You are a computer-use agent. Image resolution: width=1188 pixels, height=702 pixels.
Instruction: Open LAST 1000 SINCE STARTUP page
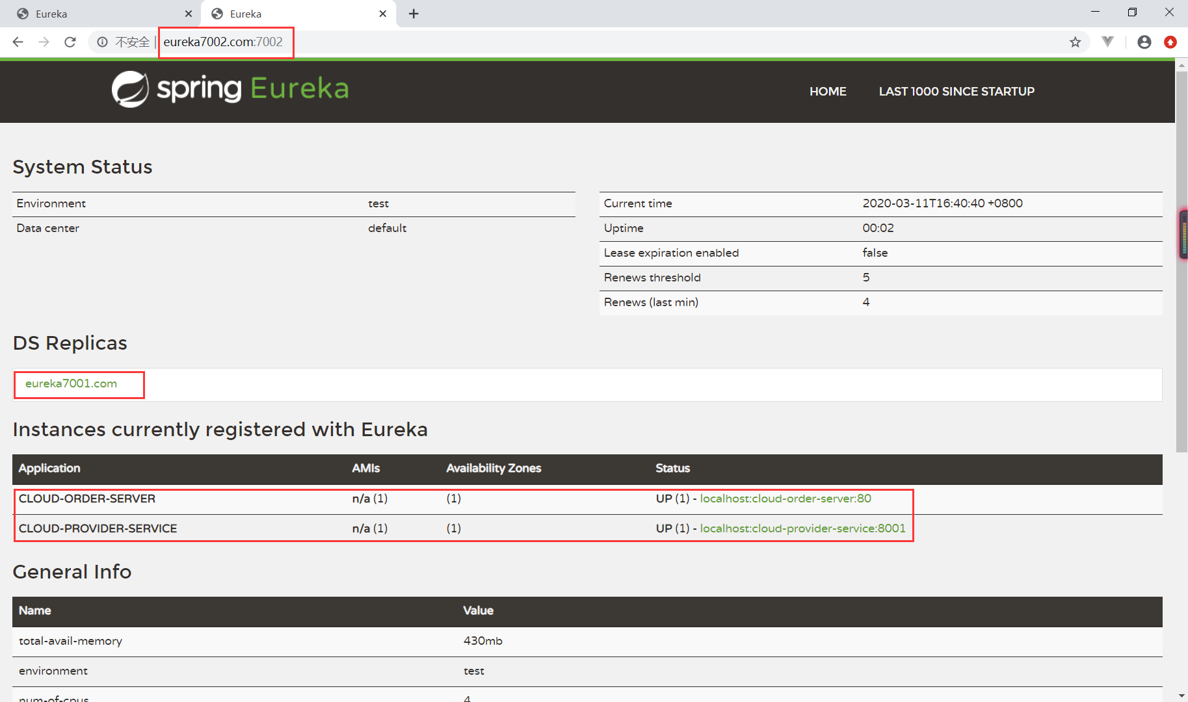click(x=956, y=92)
